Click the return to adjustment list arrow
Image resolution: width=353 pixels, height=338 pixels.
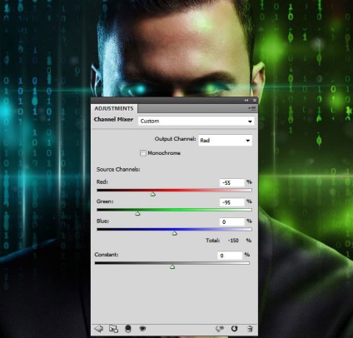pos(98,329)
